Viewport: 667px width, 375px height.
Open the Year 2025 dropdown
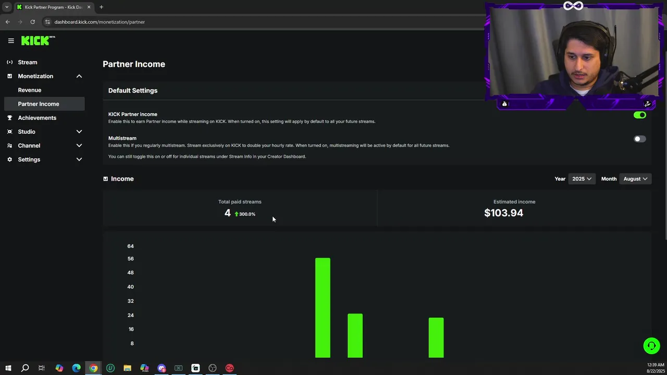coord(582,179)
